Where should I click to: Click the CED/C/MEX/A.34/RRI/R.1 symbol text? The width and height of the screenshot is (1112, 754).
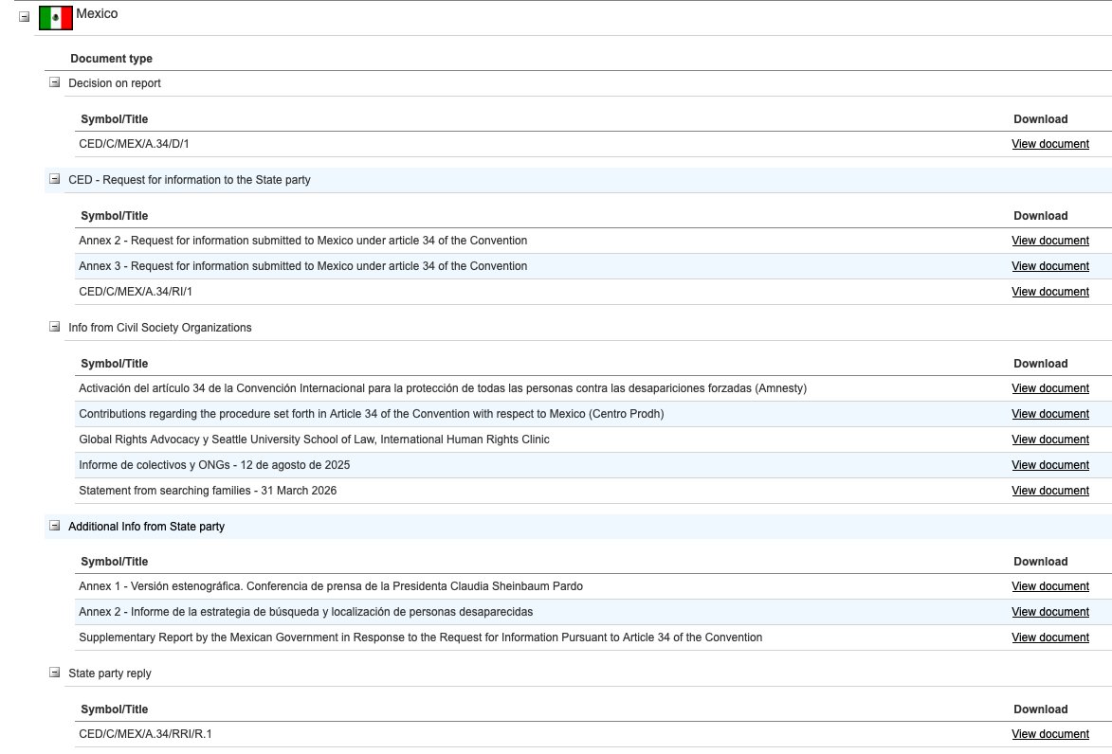coord(145,734)
